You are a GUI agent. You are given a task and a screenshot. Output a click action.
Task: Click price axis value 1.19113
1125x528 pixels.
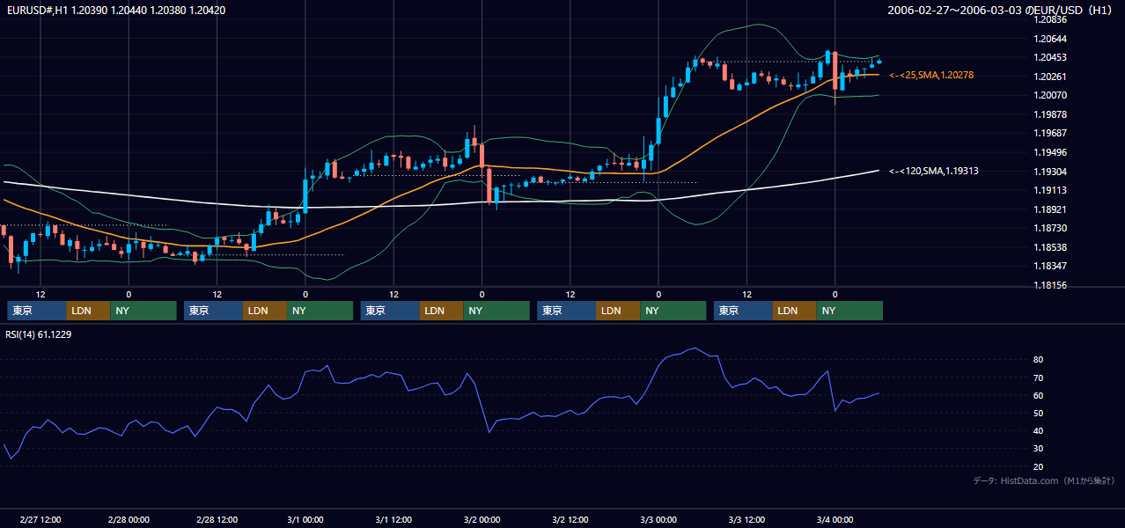[x=1049, y=190]
